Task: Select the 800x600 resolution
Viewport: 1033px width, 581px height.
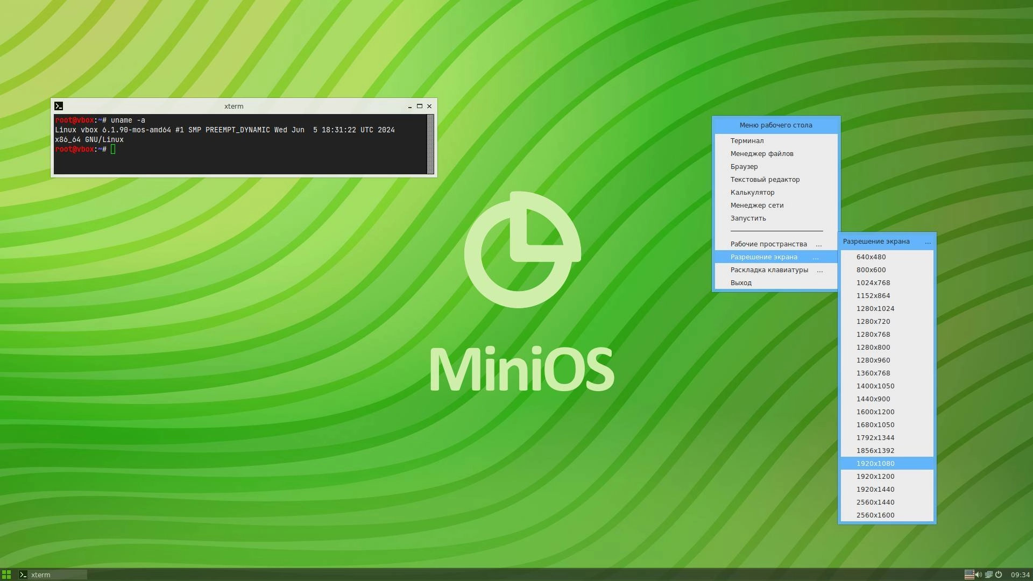Action: click(887, 270)
